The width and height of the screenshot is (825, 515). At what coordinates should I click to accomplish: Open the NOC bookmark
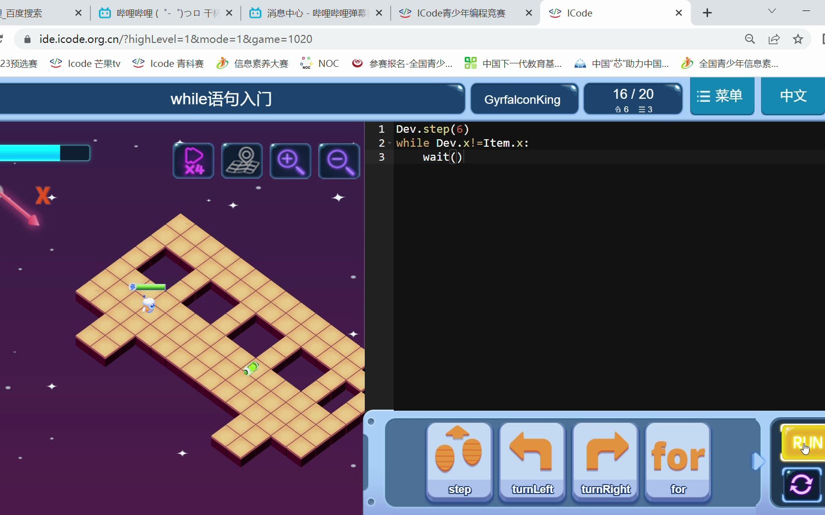click(320, 63)
